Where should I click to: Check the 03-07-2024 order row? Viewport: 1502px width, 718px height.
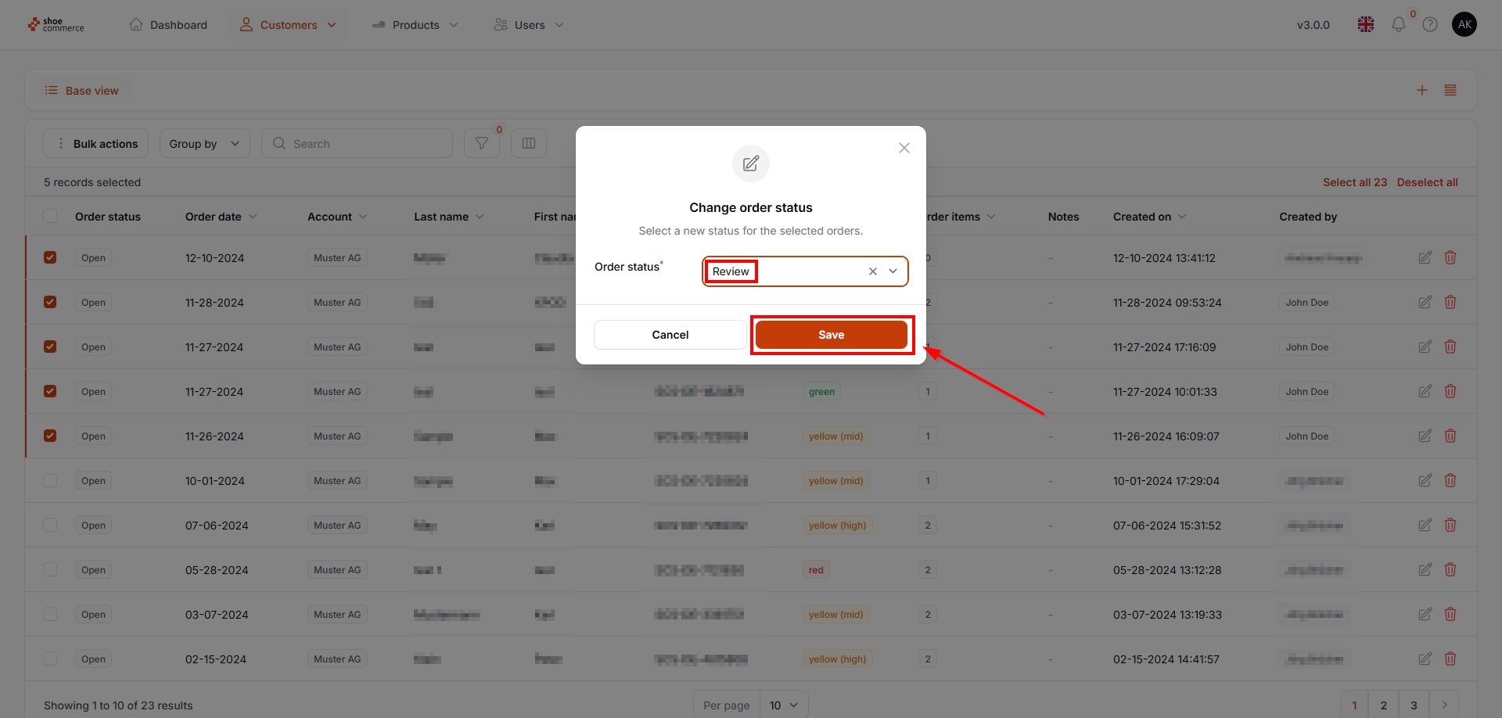click(50, 614)
